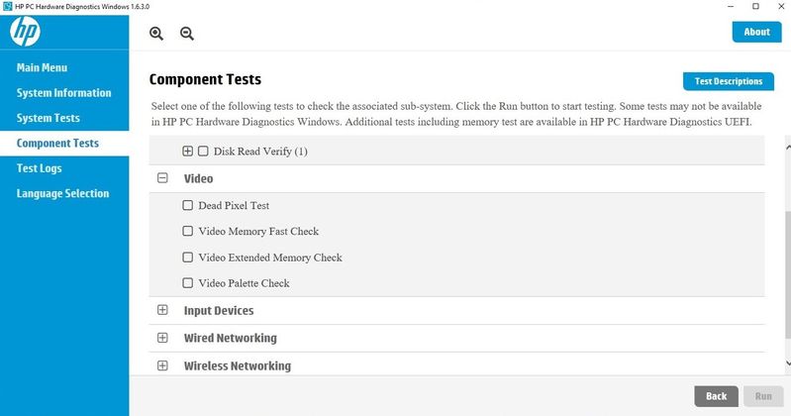Screen dimensions: 791x416
Task: Open the Main Menu page
Action: click(42, 67)
